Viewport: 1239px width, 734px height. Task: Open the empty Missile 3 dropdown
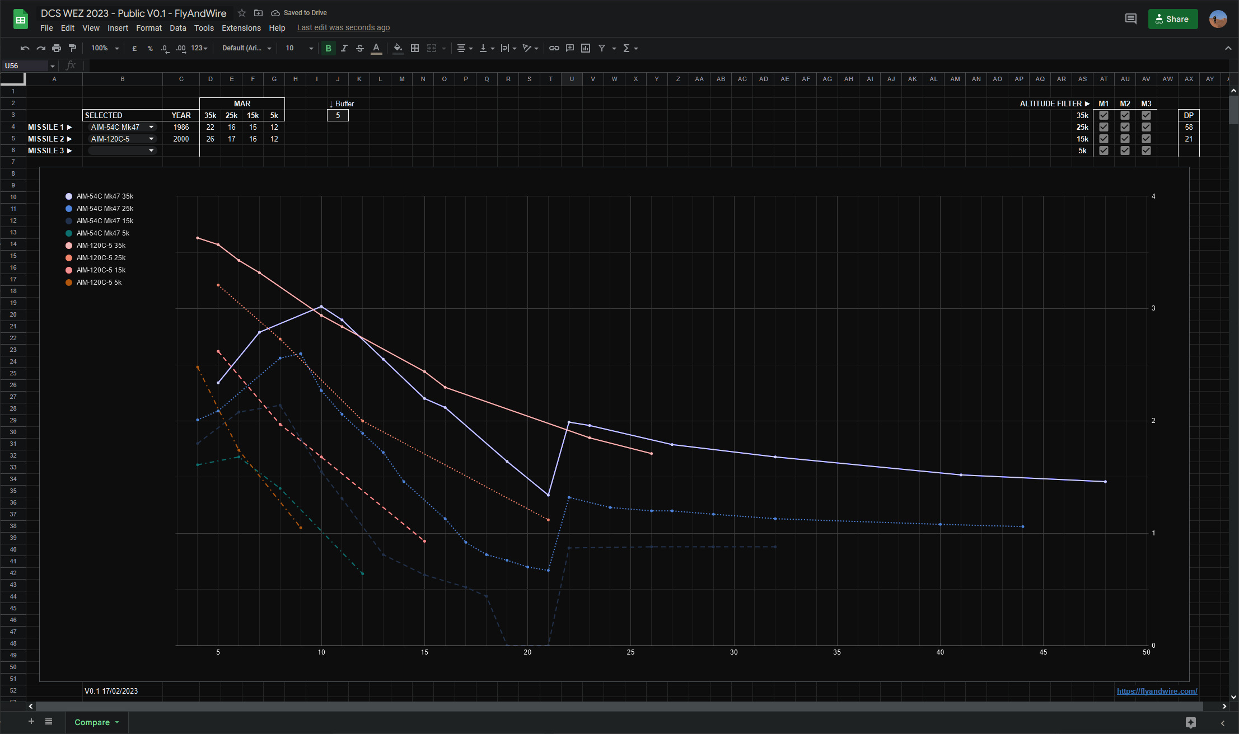tap(151, 150)
